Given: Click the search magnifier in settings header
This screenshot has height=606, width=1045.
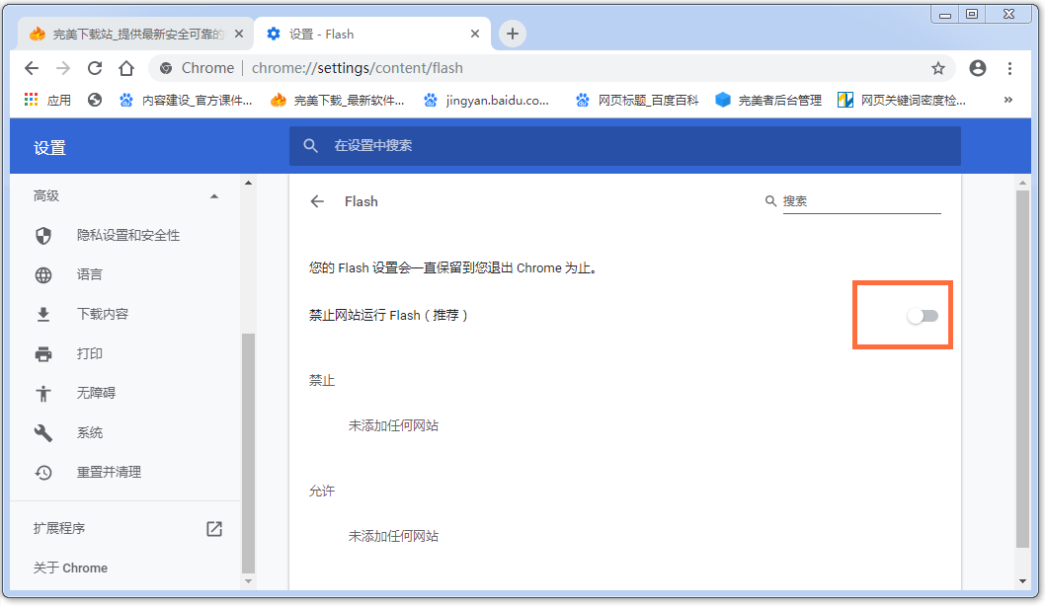Looking at the screenshot, I should click(310, 146).
